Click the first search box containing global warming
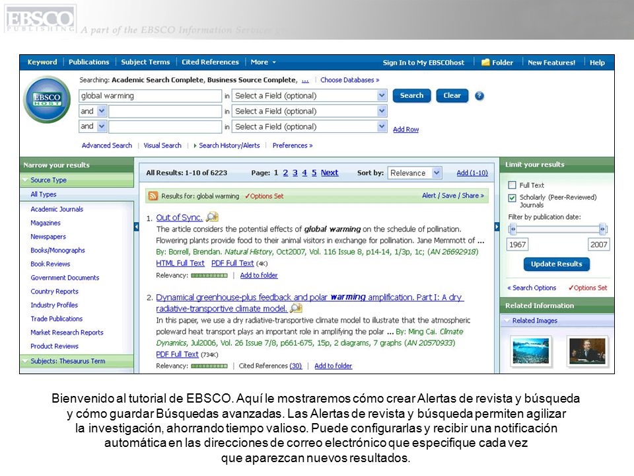Viewport: 634px width, 476px height. (x=150, y=95)
